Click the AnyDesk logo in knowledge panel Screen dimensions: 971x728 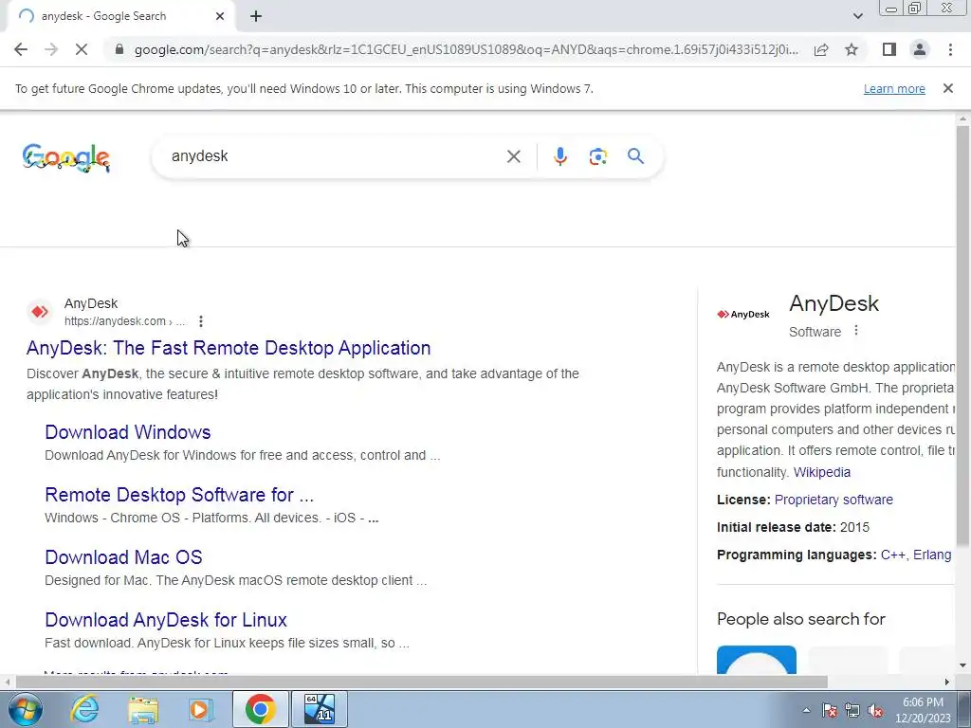point(743,315)
